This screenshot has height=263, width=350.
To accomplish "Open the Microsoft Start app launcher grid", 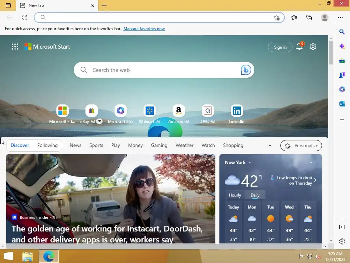I will [15, 47].
